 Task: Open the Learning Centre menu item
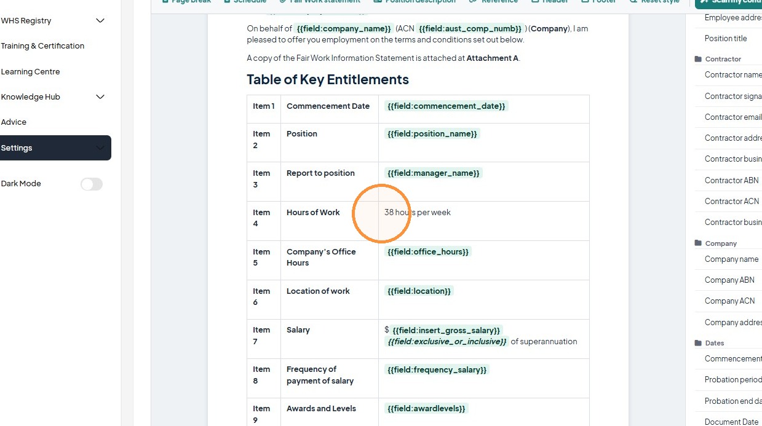pos(31,72)
